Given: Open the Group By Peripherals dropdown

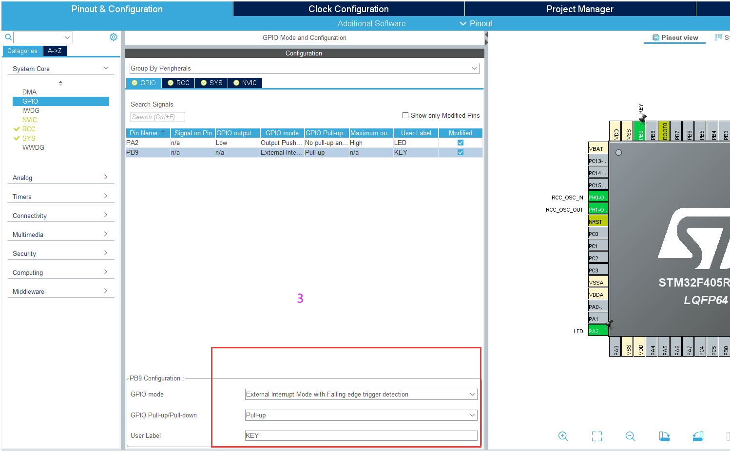Looking at the screenshot, I should [x=473, y=68].
